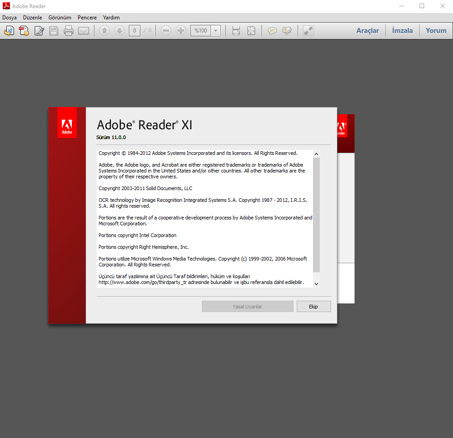Click the zoom in plus icon
Image resolution: width=453 pixels, height=438 pixels.
[181, 31]
